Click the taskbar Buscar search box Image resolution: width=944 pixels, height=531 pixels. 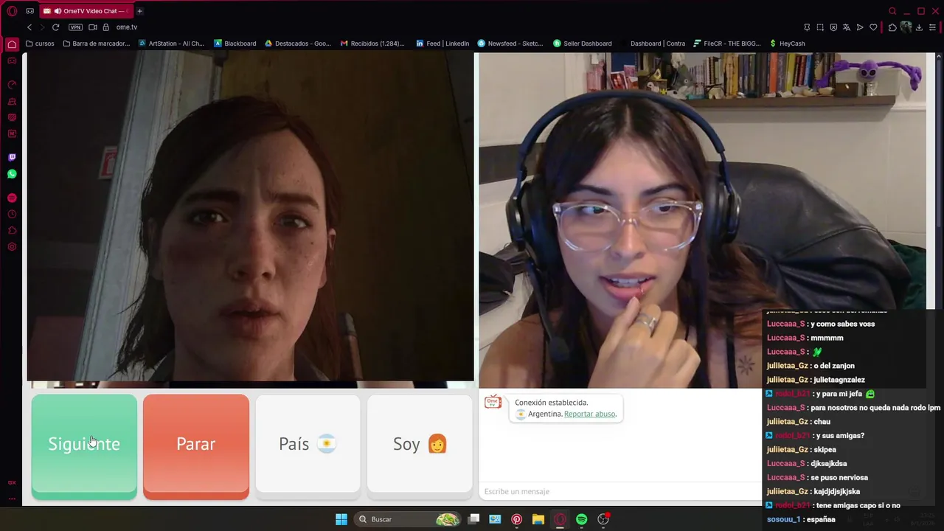tap(408, 519)
